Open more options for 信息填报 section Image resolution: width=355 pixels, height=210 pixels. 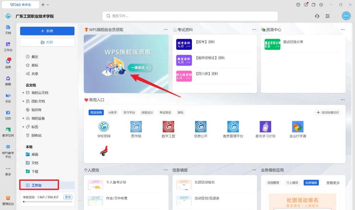(x=254, y=170)
